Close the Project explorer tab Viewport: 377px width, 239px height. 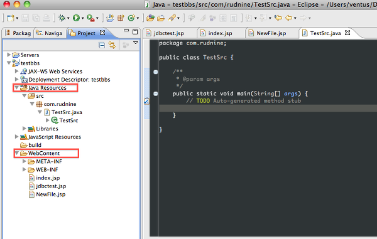pyautogui.click(x=102, y=33)
